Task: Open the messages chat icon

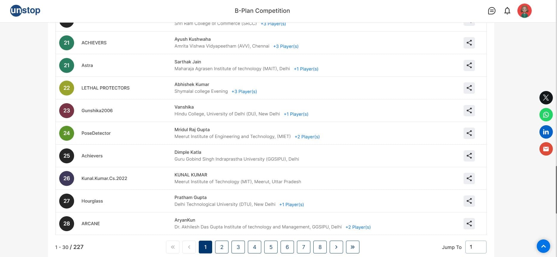Action: (492, 11)
